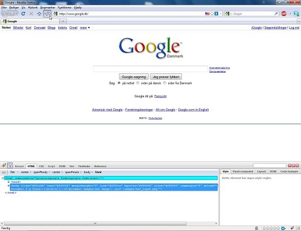Switch to the Firebug CSS tab
This screenshot has height=231, width=301.
pos(41,166)
